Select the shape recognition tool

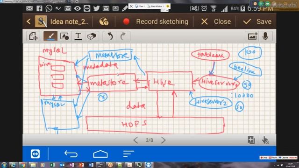click(64, 36)
